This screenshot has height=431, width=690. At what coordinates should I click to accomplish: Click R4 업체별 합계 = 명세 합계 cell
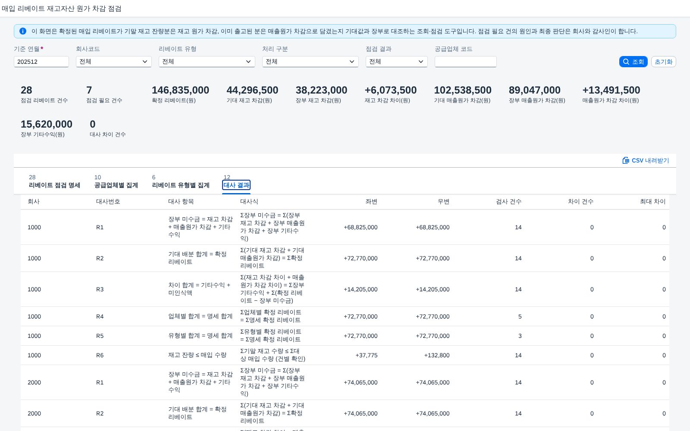point(201,316)
